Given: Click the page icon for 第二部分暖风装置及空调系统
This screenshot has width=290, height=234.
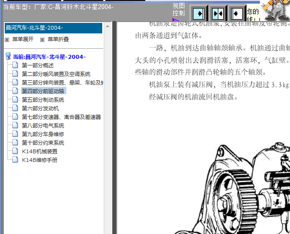Looking at the screenshot, I should point(15,74).
